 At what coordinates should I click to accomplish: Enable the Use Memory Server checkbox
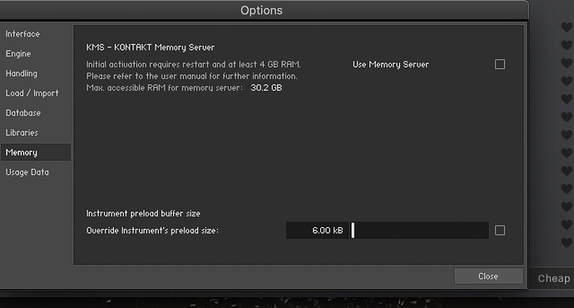[x=500, y=64]
